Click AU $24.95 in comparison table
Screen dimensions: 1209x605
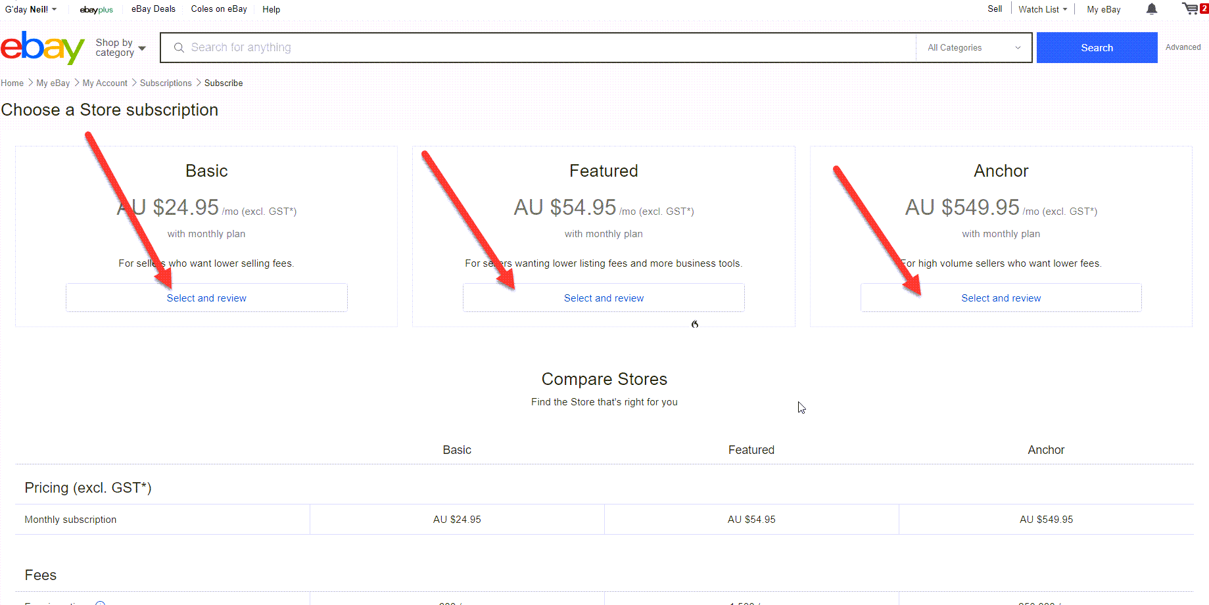click(x=457, y=520)
